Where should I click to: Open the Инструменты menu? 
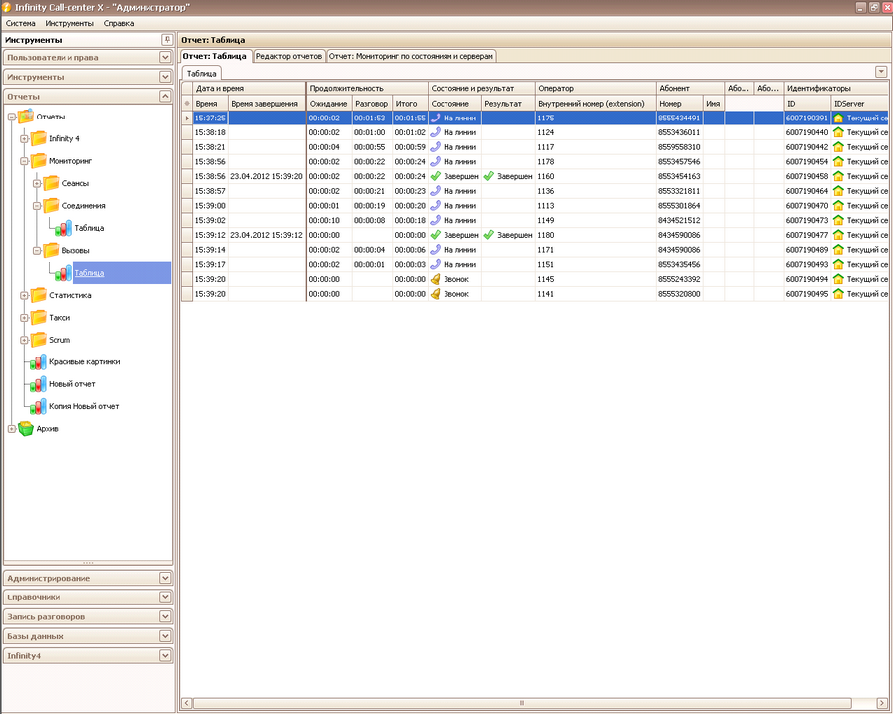point(70,23)
